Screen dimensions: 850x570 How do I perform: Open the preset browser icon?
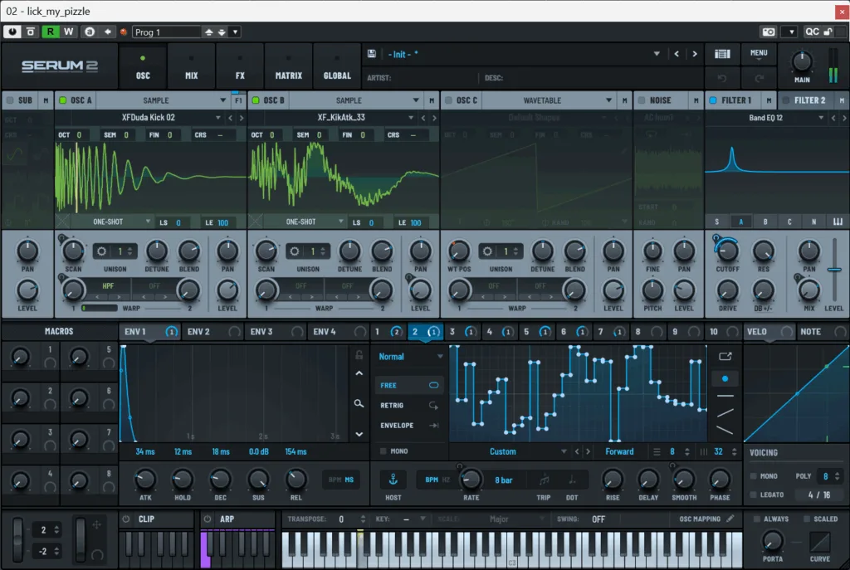coord(722,54)
